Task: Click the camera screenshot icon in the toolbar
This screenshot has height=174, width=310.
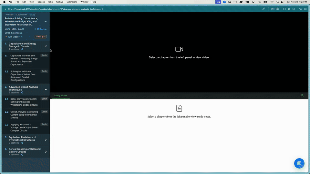Action: (278, 9)
